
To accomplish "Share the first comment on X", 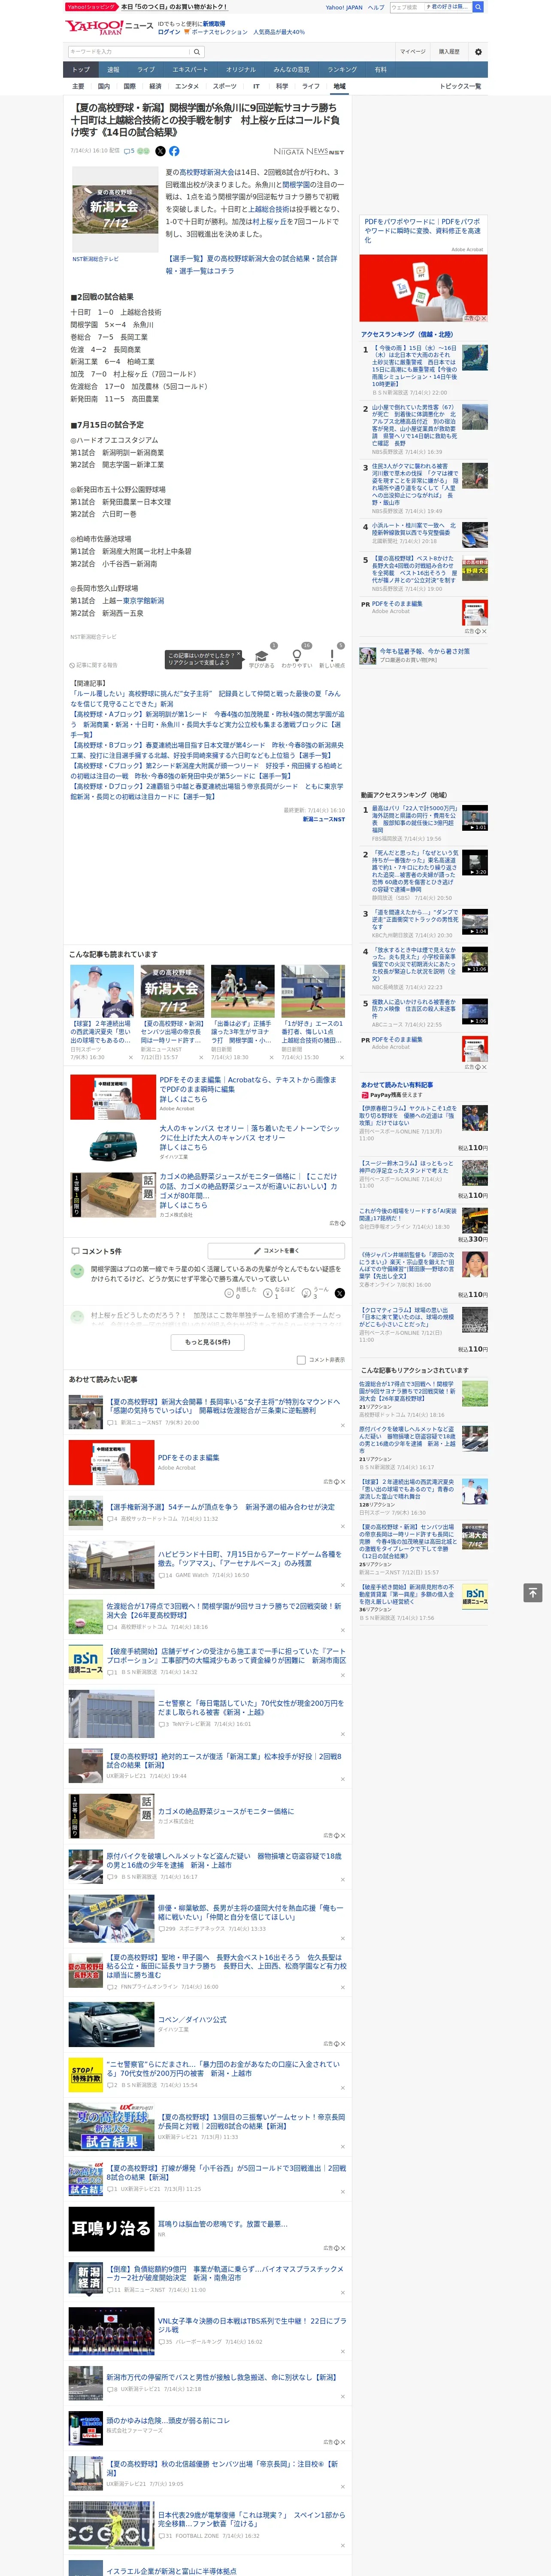I will click(x=340, y=1293).
